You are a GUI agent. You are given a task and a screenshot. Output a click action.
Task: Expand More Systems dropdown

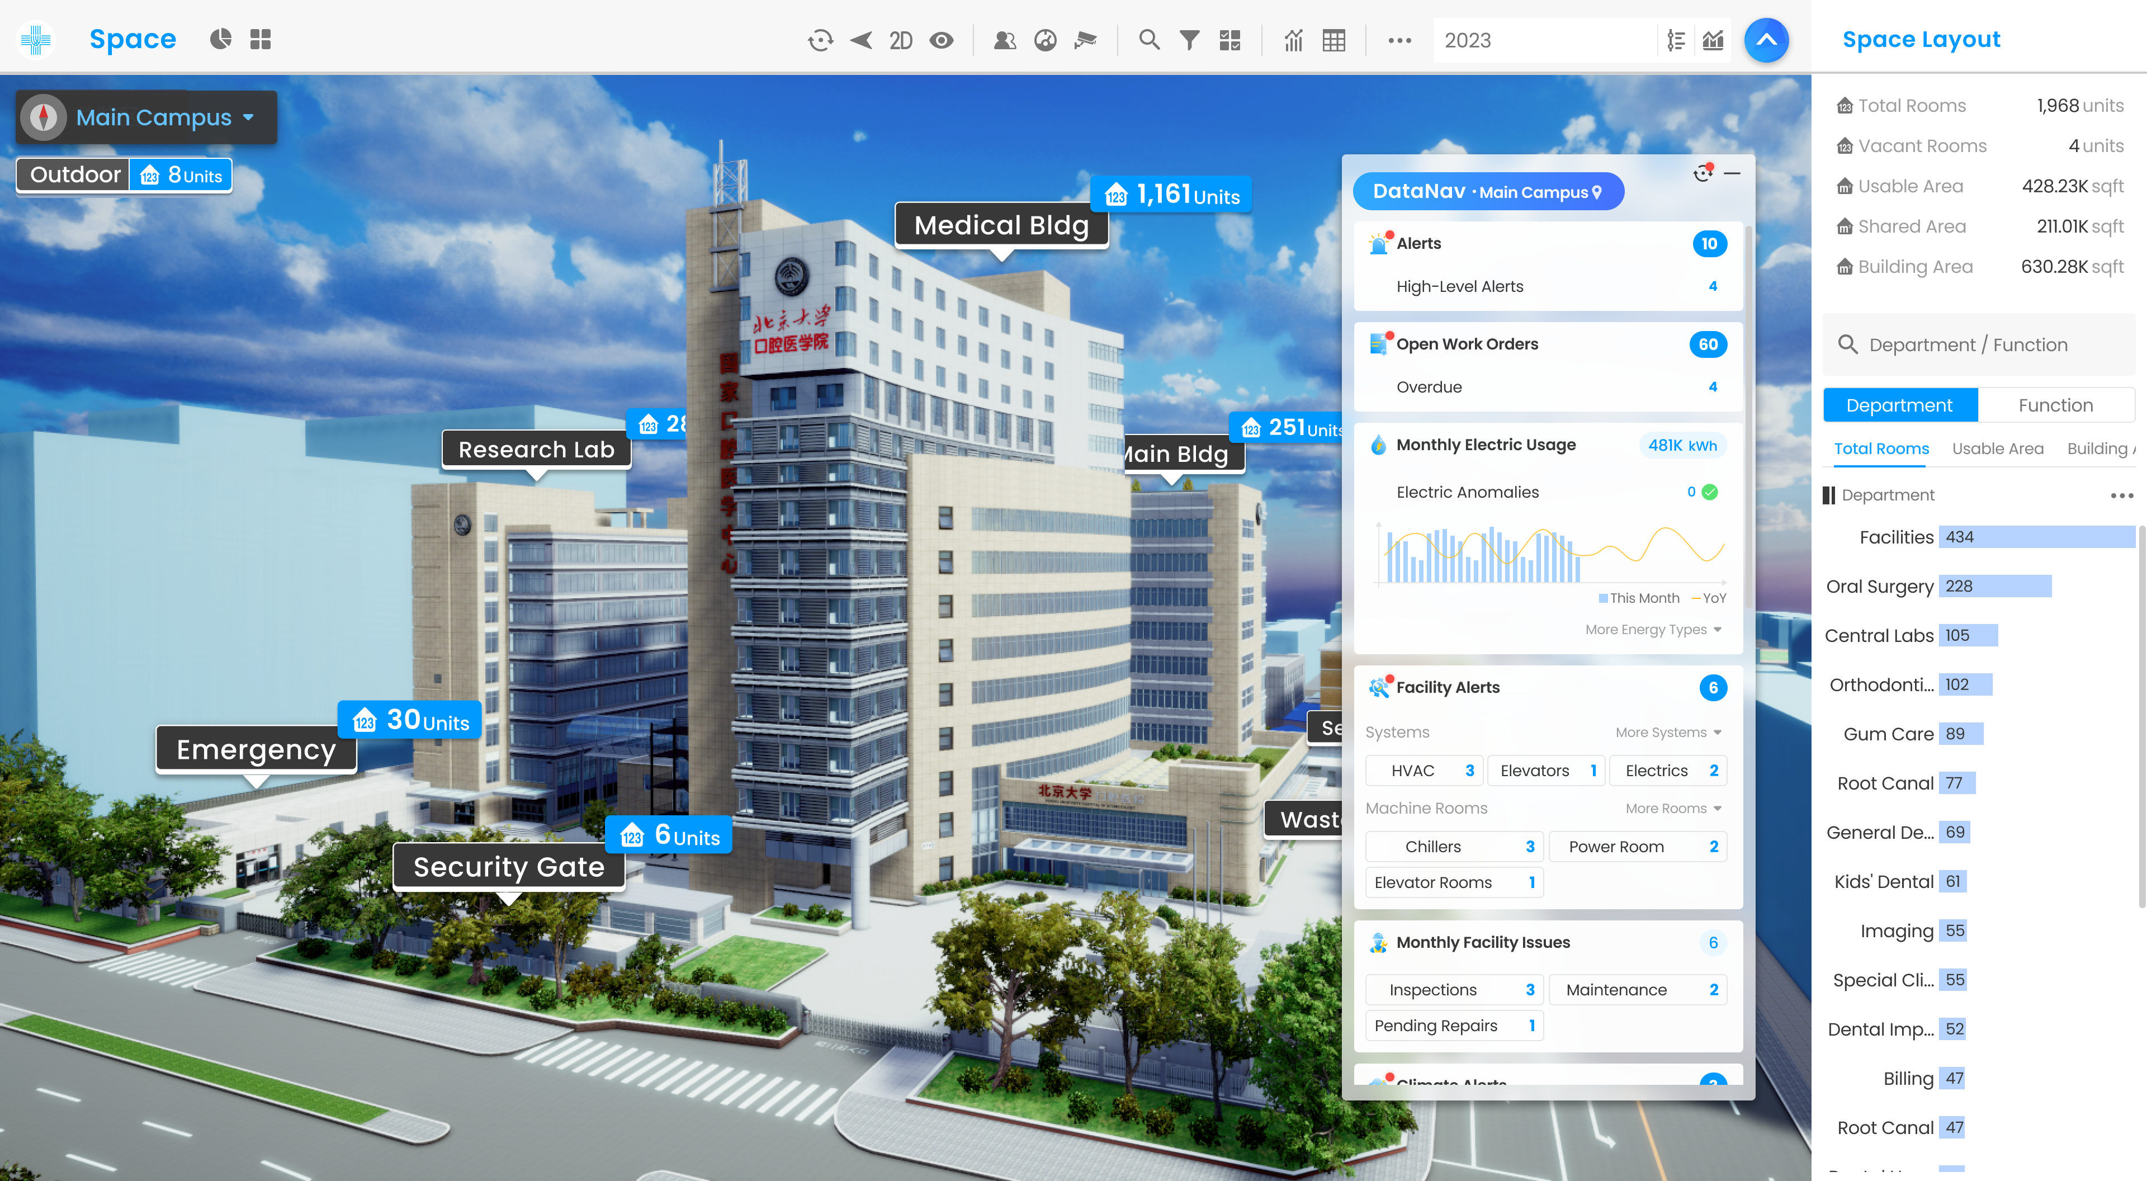pyautogui.click(x=1668, y=732)
